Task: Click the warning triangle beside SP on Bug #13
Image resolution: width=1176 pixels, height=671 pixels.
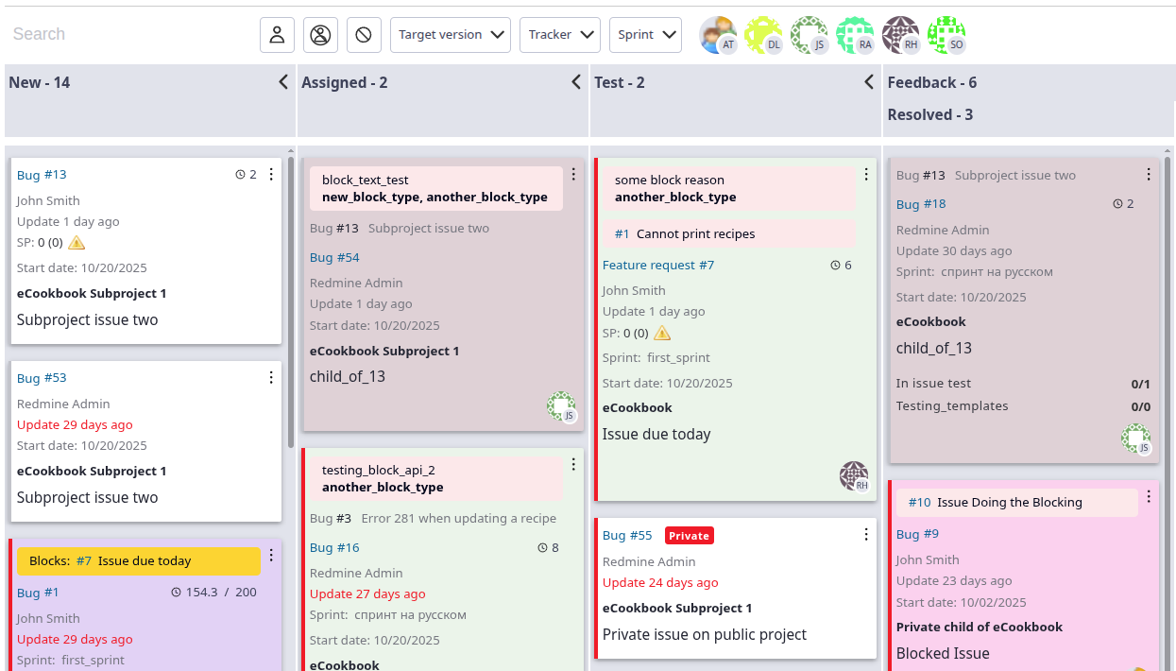Action: [77, 243]
